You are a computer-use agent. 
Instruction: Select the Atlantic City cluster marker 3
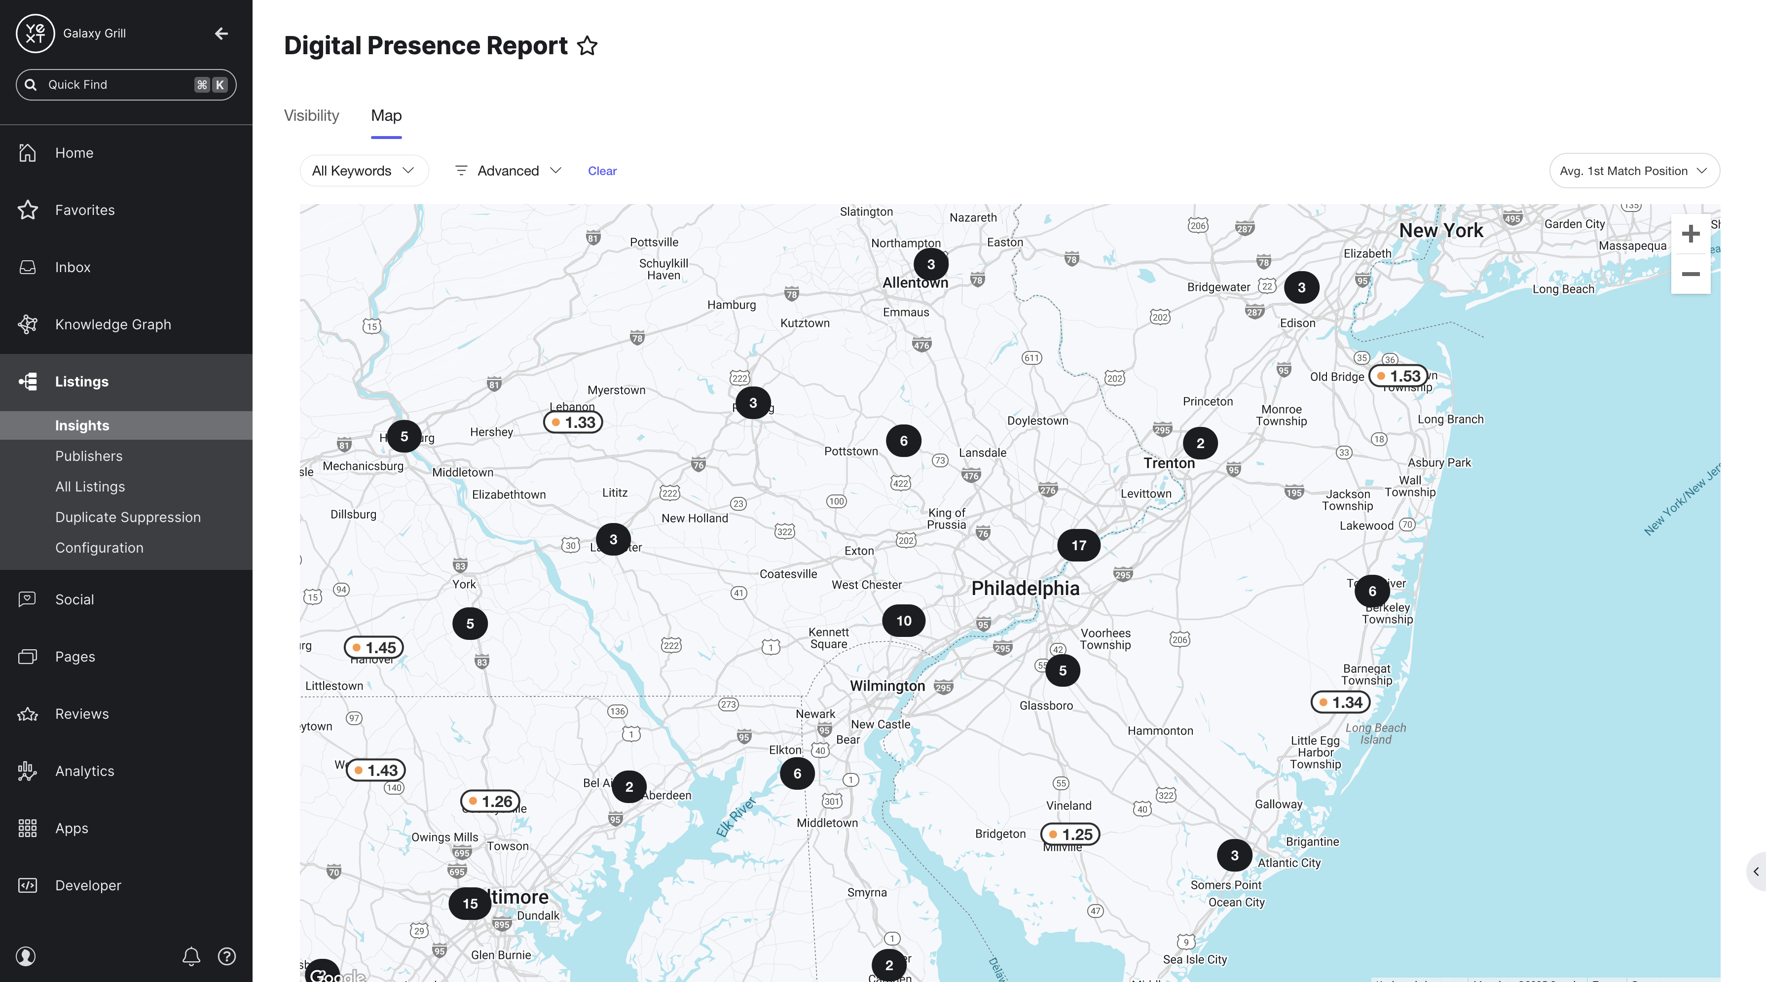pos(1235,855)
